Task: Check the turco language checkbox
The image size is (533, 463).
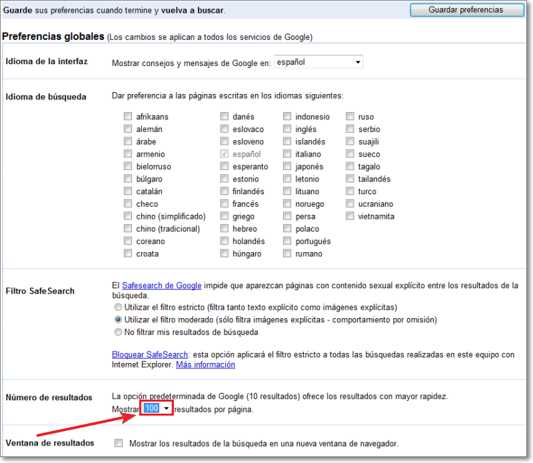Action: coord(350,191)
